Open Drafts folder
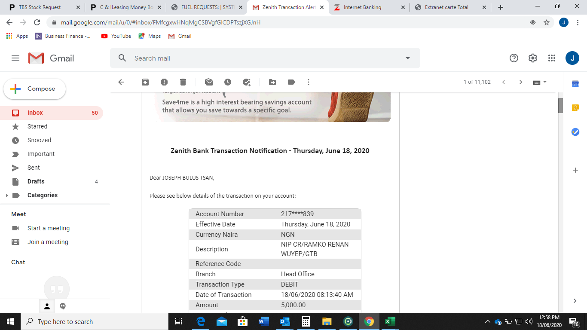587x330 pixels. [x=52, y=182]
